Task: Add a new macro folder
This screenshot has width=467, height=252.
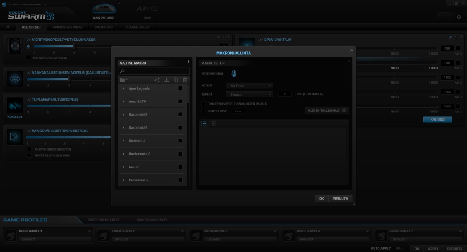Action: 123,80
